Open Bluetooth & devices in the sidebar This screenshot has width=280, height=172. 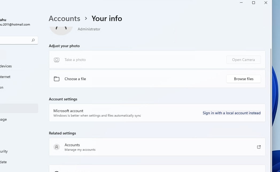6,66
